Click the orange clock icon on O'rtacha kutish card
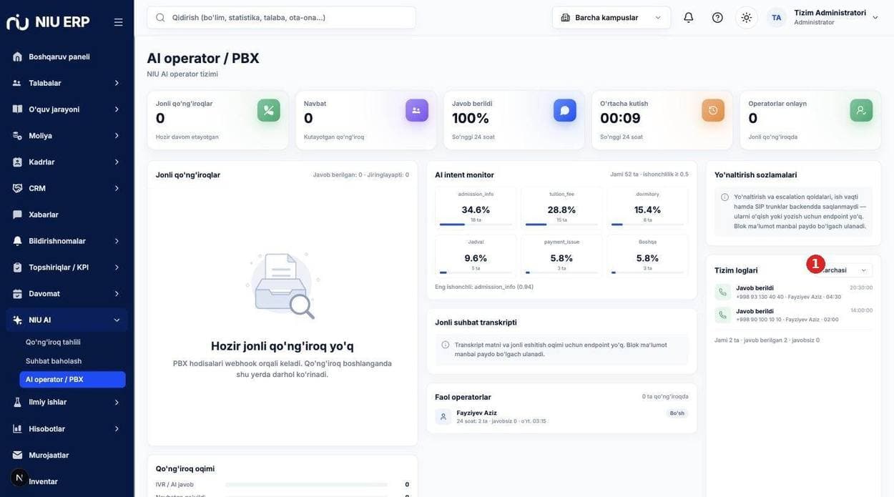894x497 pixels. (713, 110)
